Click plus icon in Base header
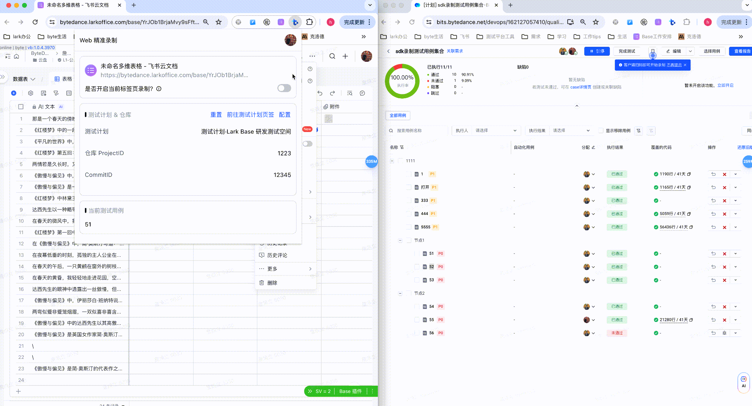This screenshot has width=752, height=406. [x=345, y=56]
